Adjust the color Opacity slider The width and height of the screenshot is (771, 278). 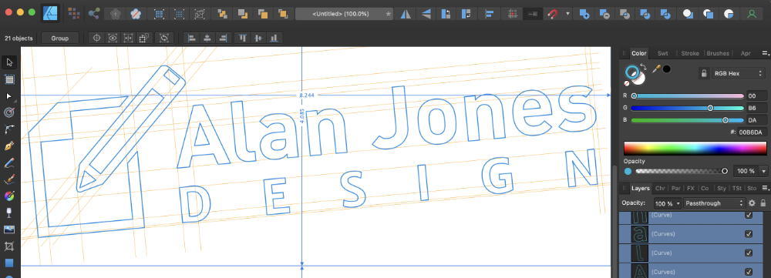[x=681, y=171]
